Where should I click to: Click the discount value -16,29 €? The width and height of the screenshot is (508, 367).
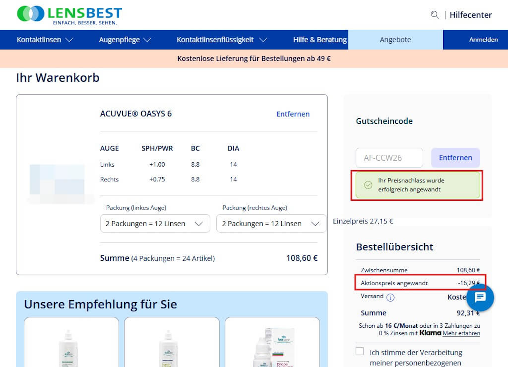(x=469, y=283)
